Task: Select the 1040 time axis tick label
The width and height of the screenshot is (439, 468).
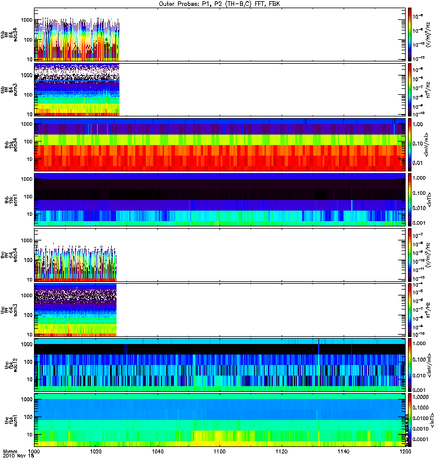Action: [x=157, y=451]
